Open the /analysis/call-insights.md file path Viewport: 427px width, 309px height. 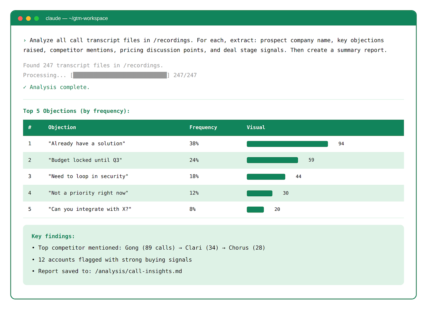click(x=138, y=271)
